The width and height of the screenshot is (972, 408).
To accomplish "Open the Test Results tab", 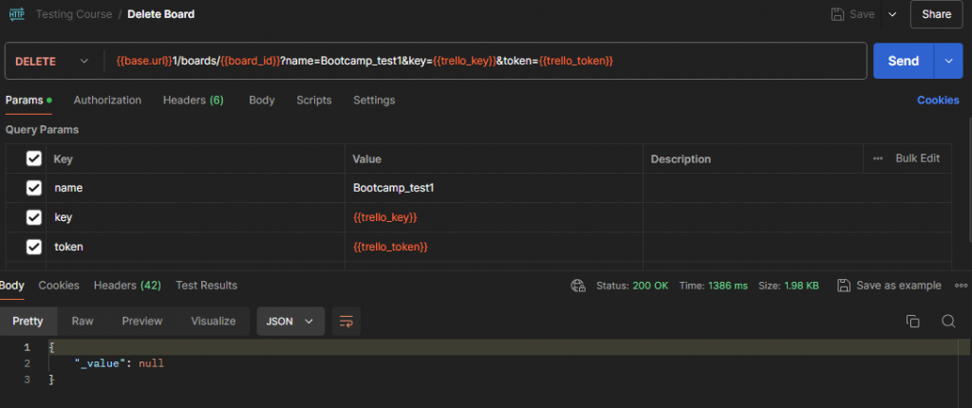I will coord(206,286).
